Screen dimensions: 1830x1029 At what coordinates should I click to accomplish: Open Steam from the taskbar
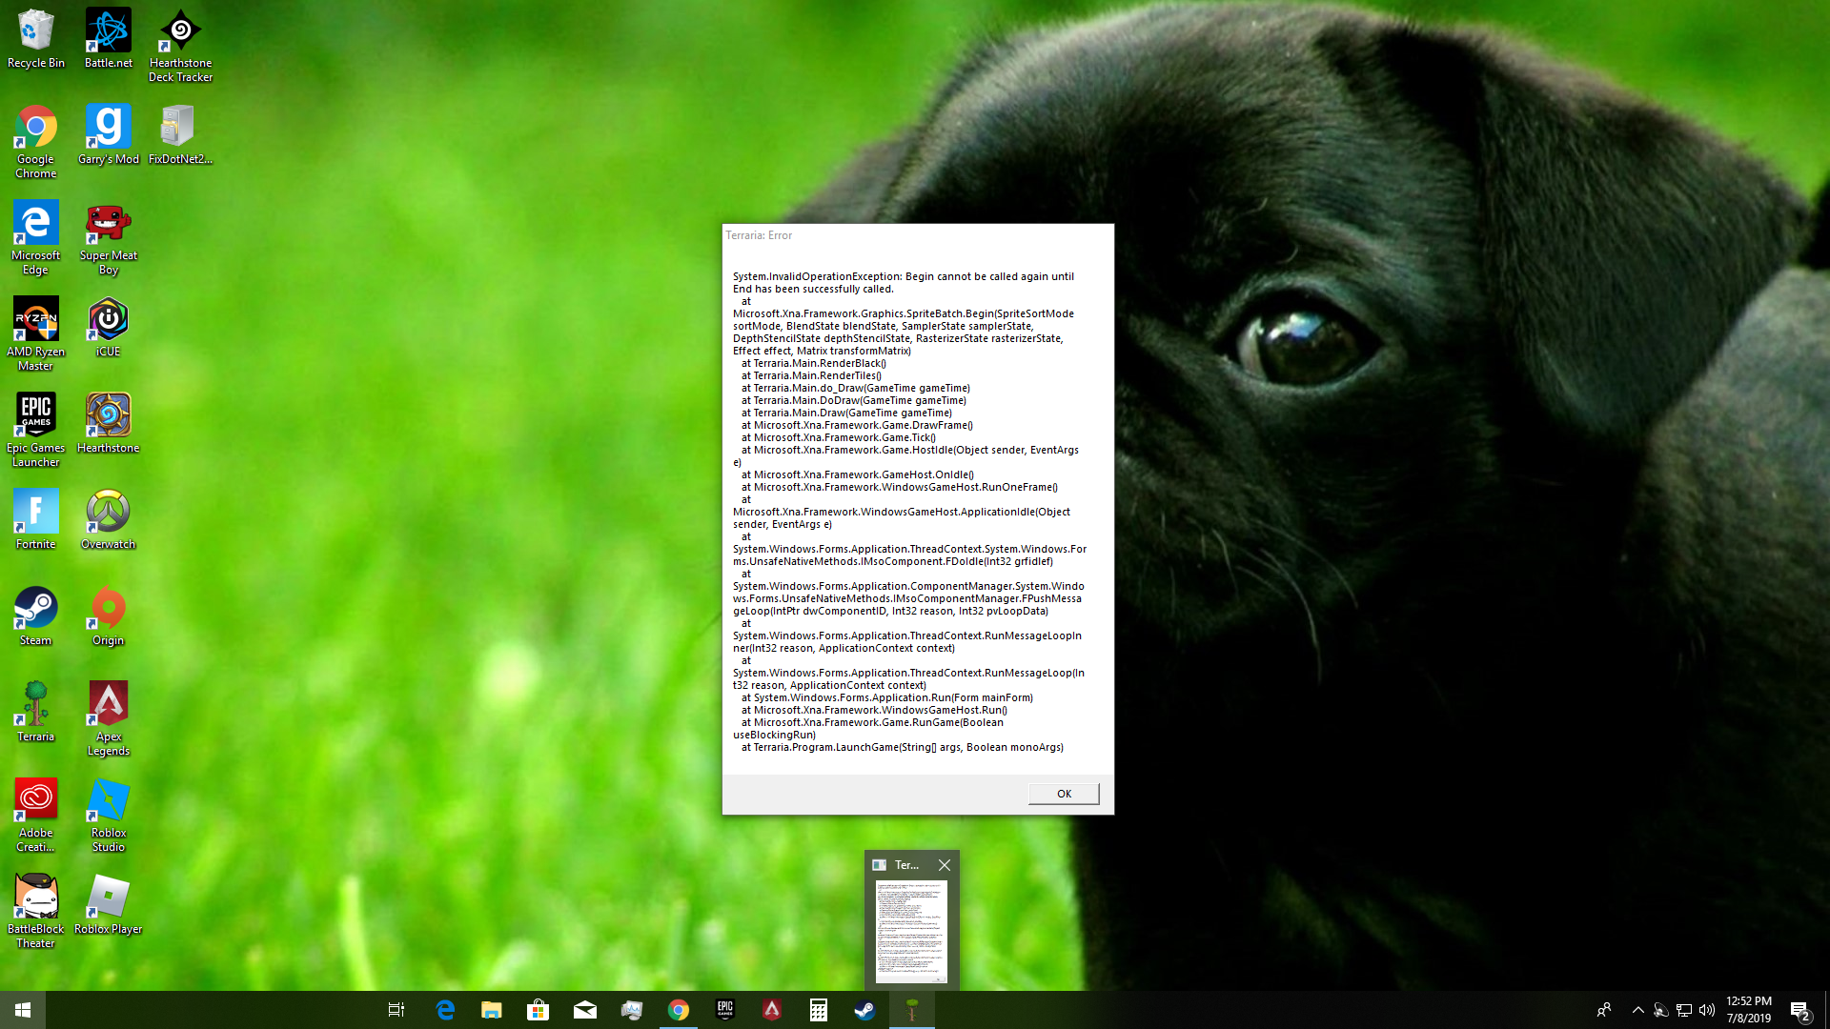[x=865, y=1010]
